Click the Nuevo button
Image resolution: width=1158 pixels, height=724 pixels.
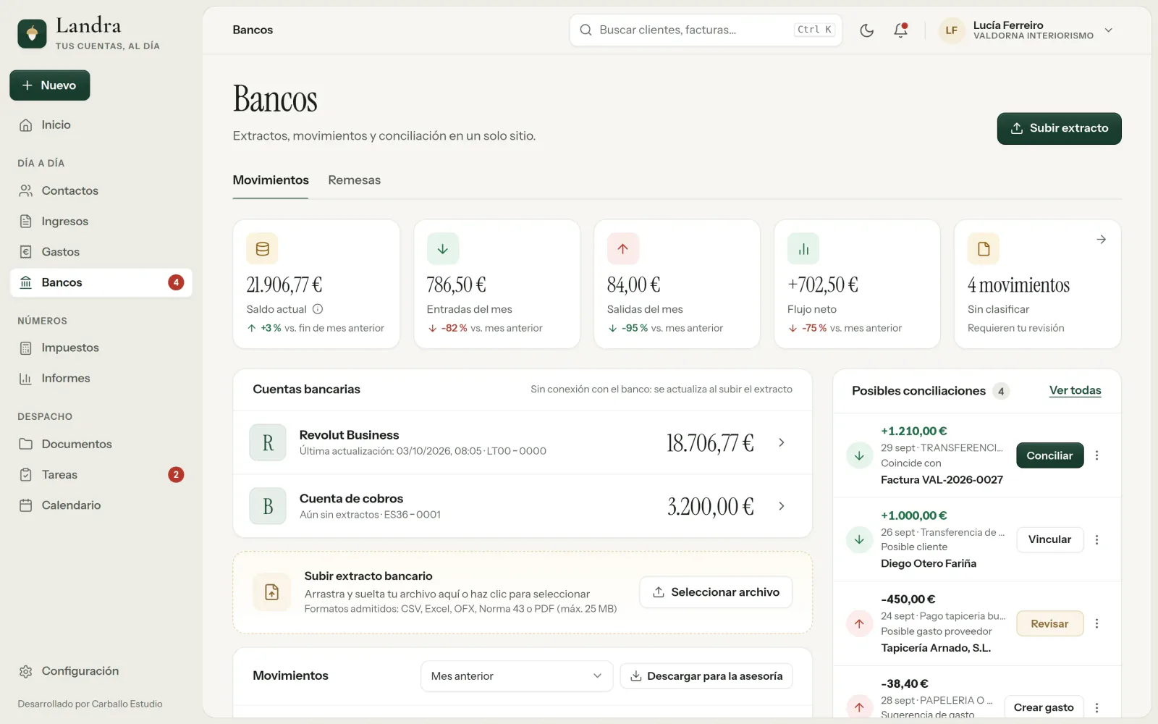click(50, 85)
